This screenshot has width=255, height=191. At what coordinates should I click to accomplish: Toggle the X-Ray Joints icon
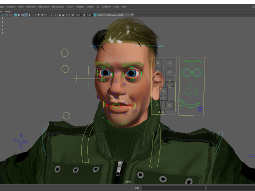[x=67, y=15]
